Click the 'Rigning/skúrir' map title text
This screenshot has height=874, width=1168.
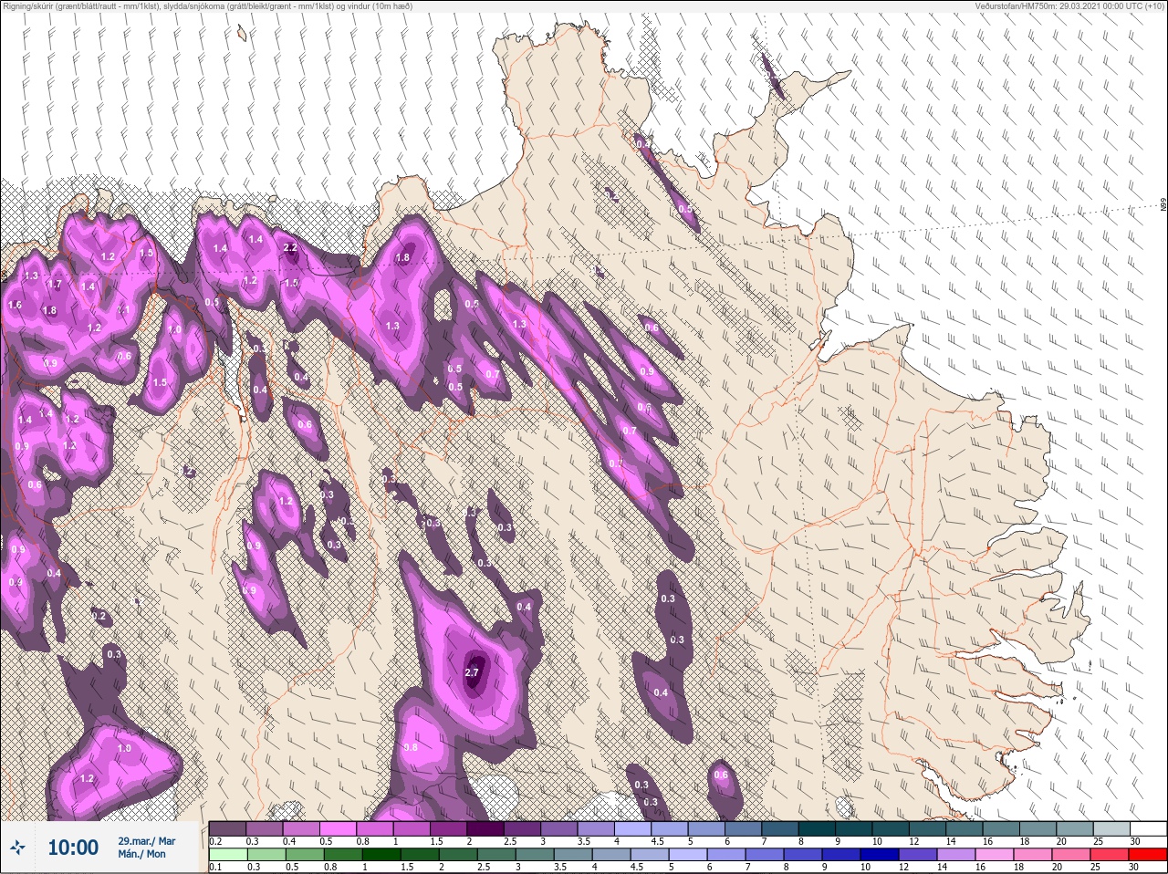tap(207, 6)
